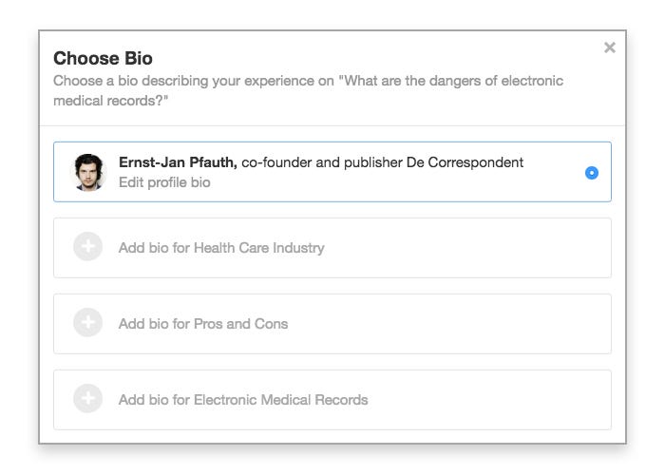Click the Ernst-Jan Pfauth name text
This screenshot has width=665, height=475.
coord(178,162)
